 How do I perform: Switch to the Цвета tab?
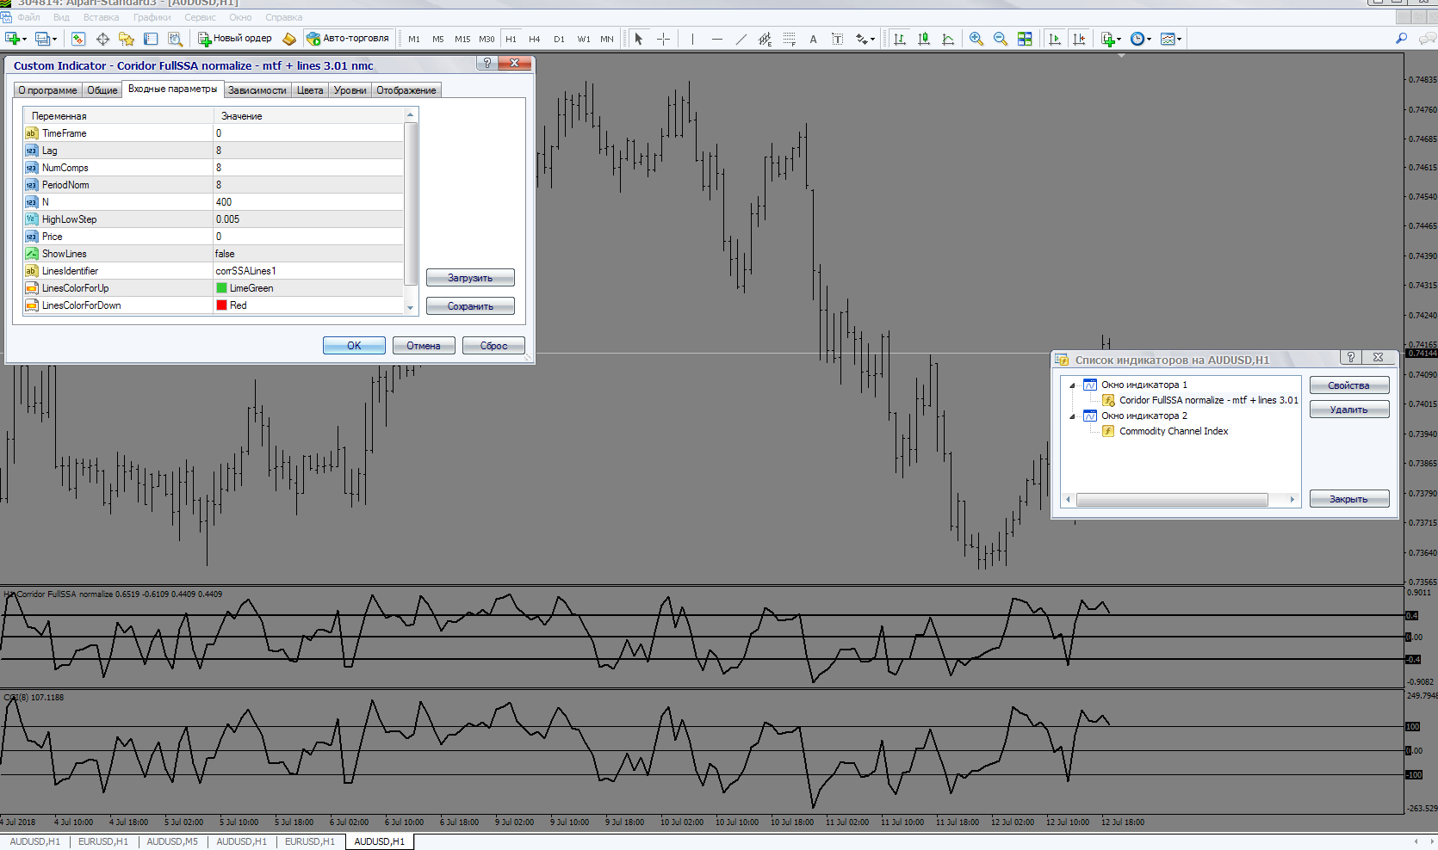310,90
